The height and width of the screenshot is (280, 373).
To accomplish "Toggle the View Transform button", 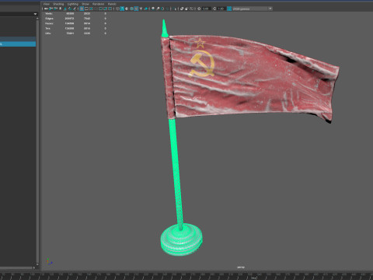I will point(229,9).
